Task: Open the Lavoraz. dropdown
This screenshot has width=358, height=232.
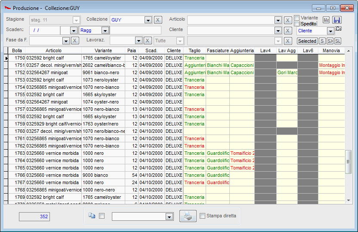Action: 139,41
